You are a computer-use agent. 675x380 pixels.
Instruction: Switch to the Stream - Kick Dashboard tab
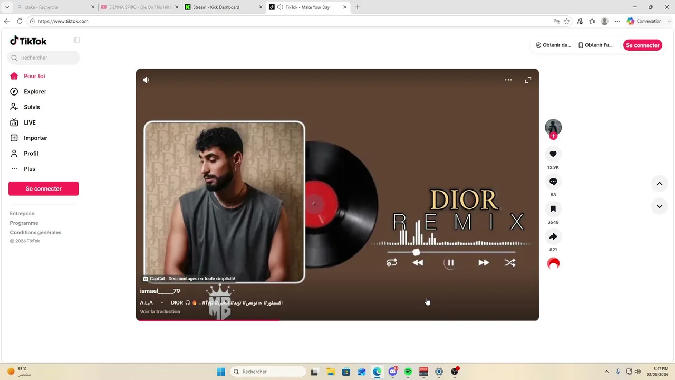(x=224, y=7)
